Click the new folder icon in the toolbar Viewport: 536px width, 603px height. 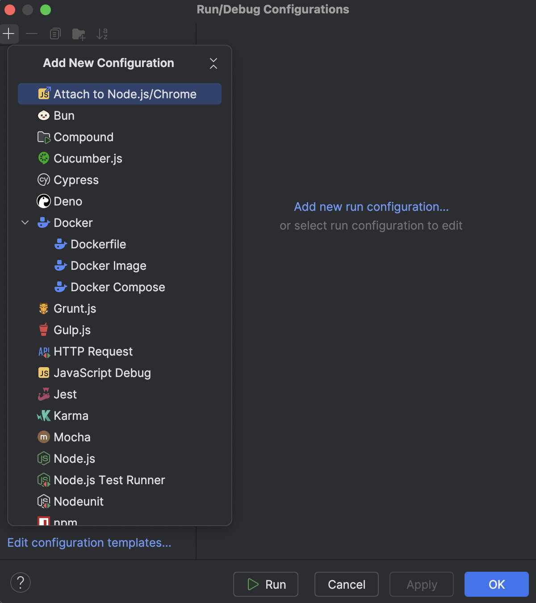pos(79,34)
